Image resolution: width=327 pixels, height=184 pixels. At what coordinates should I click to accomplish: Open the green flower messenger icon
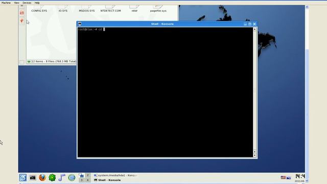52,177
